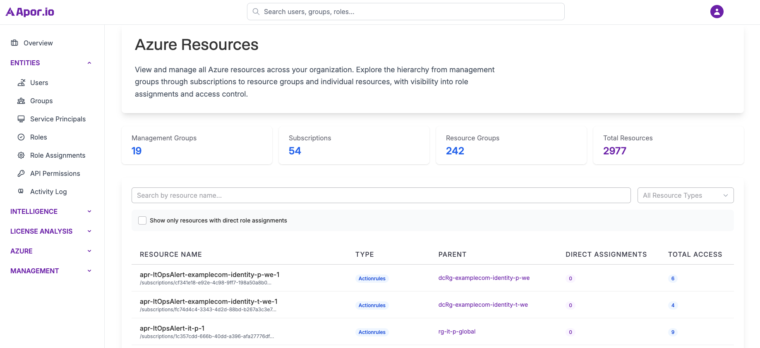Click the Groups icon in sidebar
This screenshot has width=760, height=348.
(x=21, y=101)
